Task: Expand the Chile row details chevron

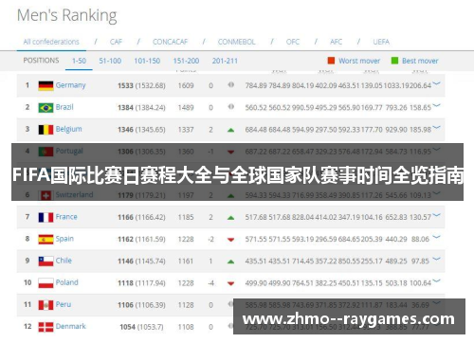Action: pyautogui.click(x=436, y=260)
